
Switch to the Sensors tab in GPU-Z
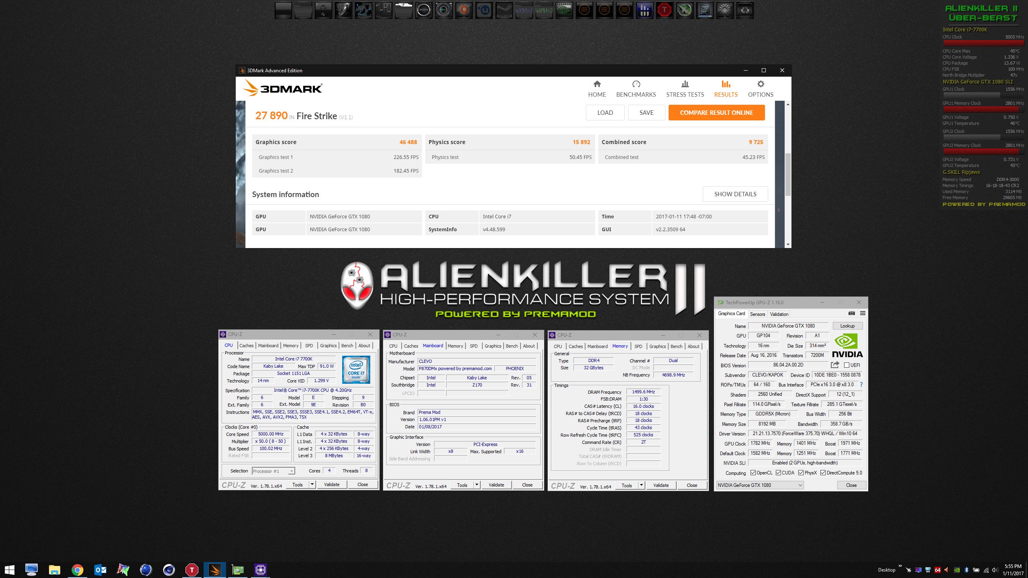pos(757,314)
